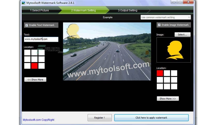Set image watermark location to middle-left cell

coord(160,80)
